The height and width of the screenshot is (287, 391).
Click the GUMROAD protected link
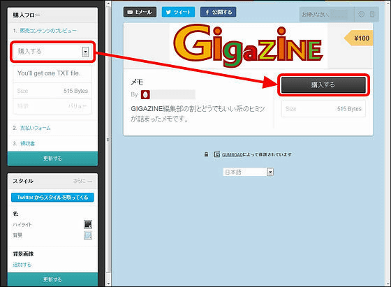233,154
